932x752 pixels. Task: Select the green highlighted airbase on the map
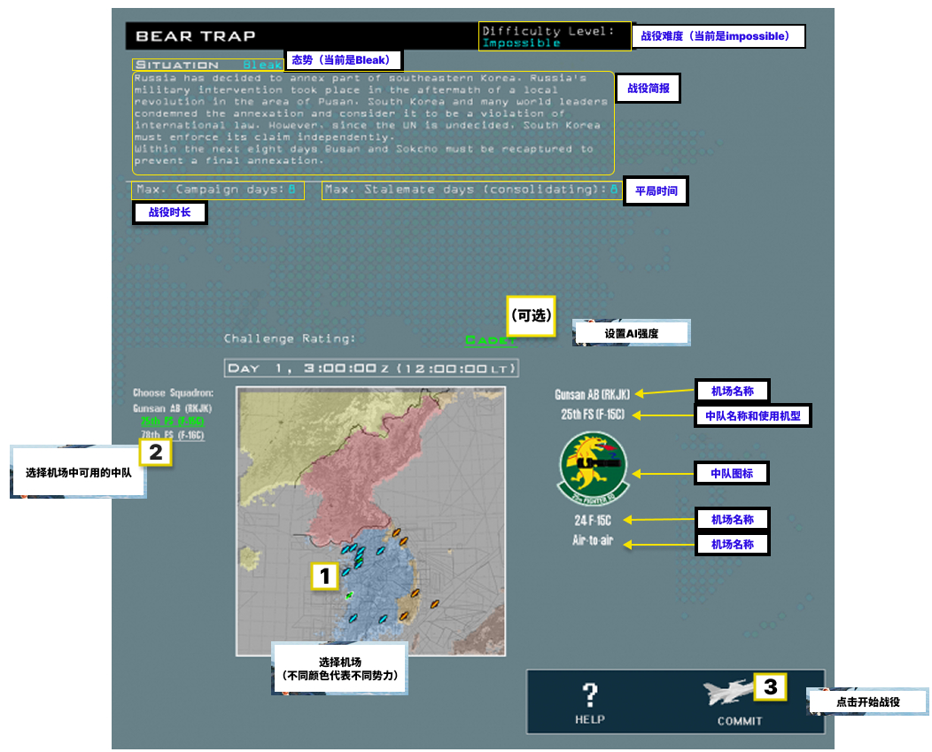[349, 595]
